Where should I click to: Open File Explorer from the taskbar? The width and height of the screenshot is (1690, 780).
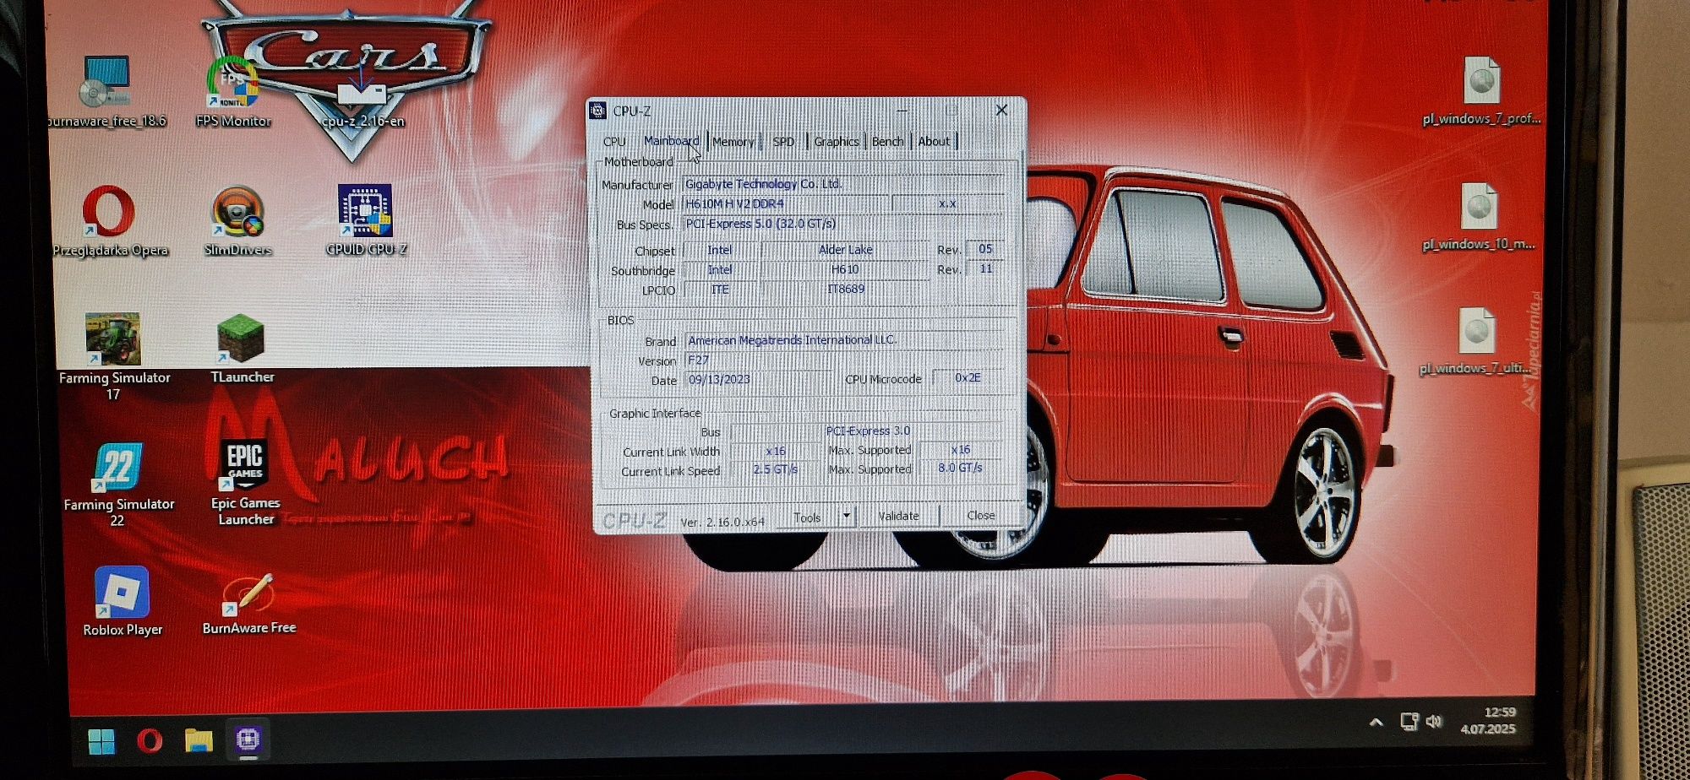[199, 740]
